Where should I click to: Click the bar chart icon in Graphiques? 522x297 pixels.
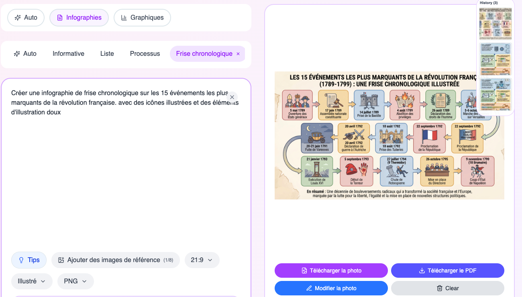click(124, 18)
